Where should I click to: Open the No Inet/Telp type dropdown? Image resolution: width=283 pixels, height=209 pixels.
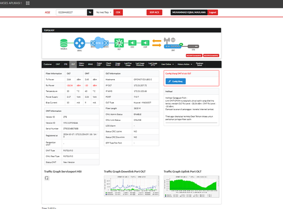tap(104, 12)
